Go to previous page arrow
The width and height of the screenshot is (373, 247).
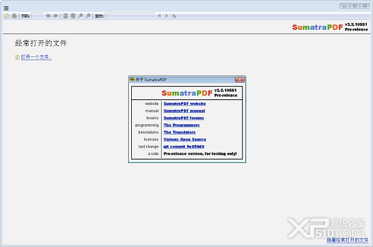(x=48, y=16)
